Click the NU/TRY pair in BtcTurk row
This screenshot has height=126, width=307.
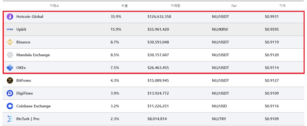click(219, 119)
